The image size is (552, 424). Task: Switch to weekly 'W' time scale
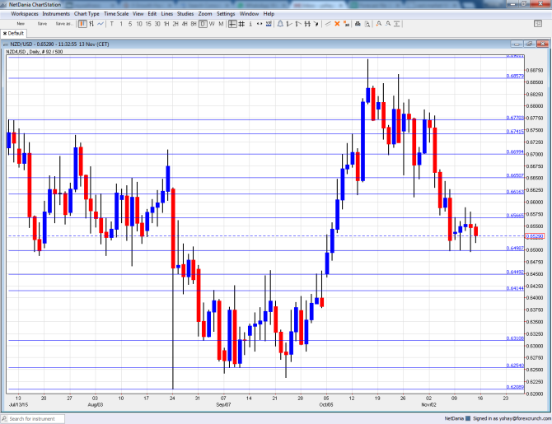click(x=212, y=24)
